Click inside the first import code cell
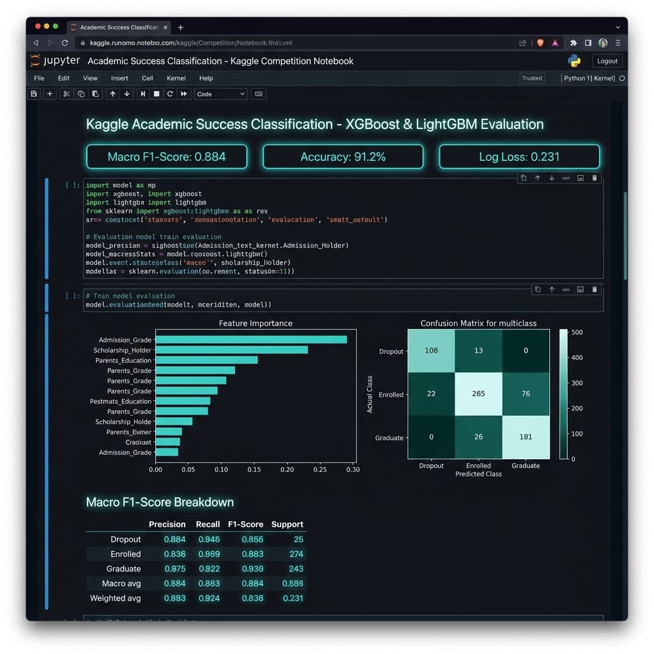Screen dimensions: 654x654 click(x=343, y=228)
